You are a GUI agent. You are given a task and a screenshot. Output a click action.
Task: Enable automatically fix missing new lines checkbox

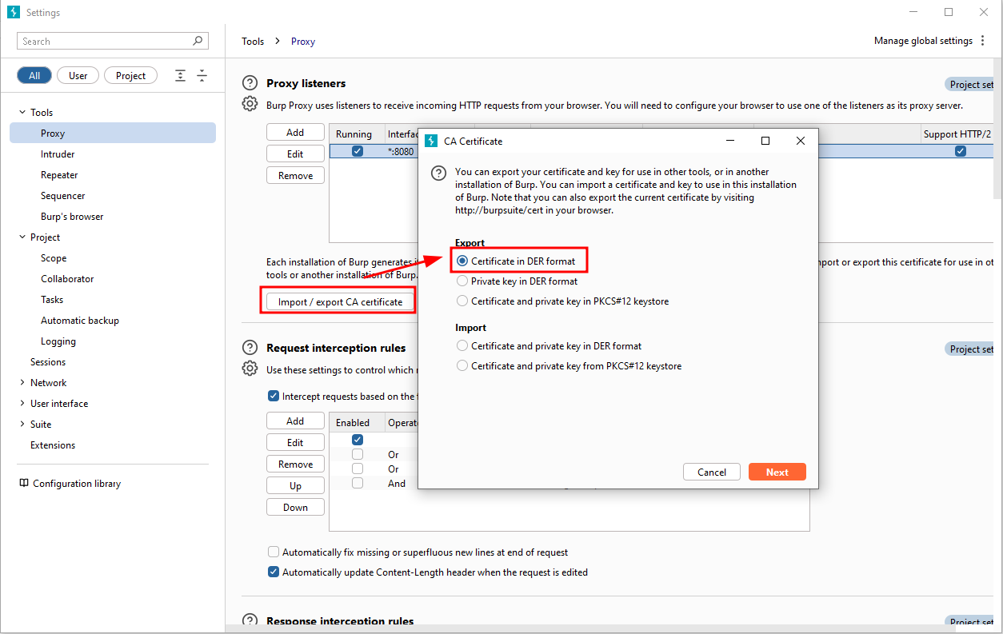pos(274,552)
